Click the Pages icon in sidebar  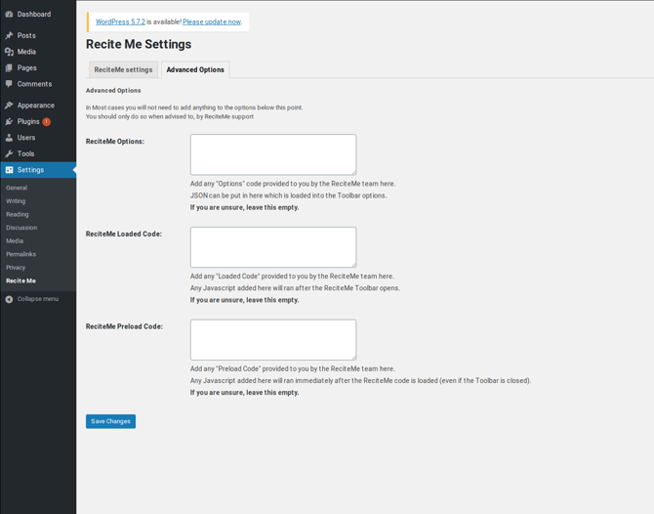pos(9,67)
